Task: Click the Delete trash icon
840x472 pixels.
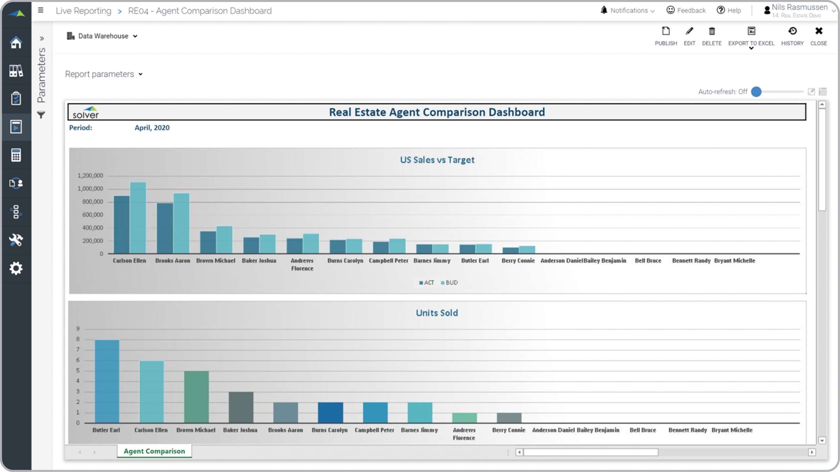Action: [x=711, y=32]
